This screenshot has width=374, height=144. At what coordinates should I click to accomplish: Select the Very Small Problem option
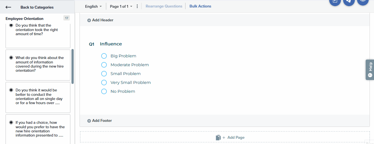(x=104, y=83)
